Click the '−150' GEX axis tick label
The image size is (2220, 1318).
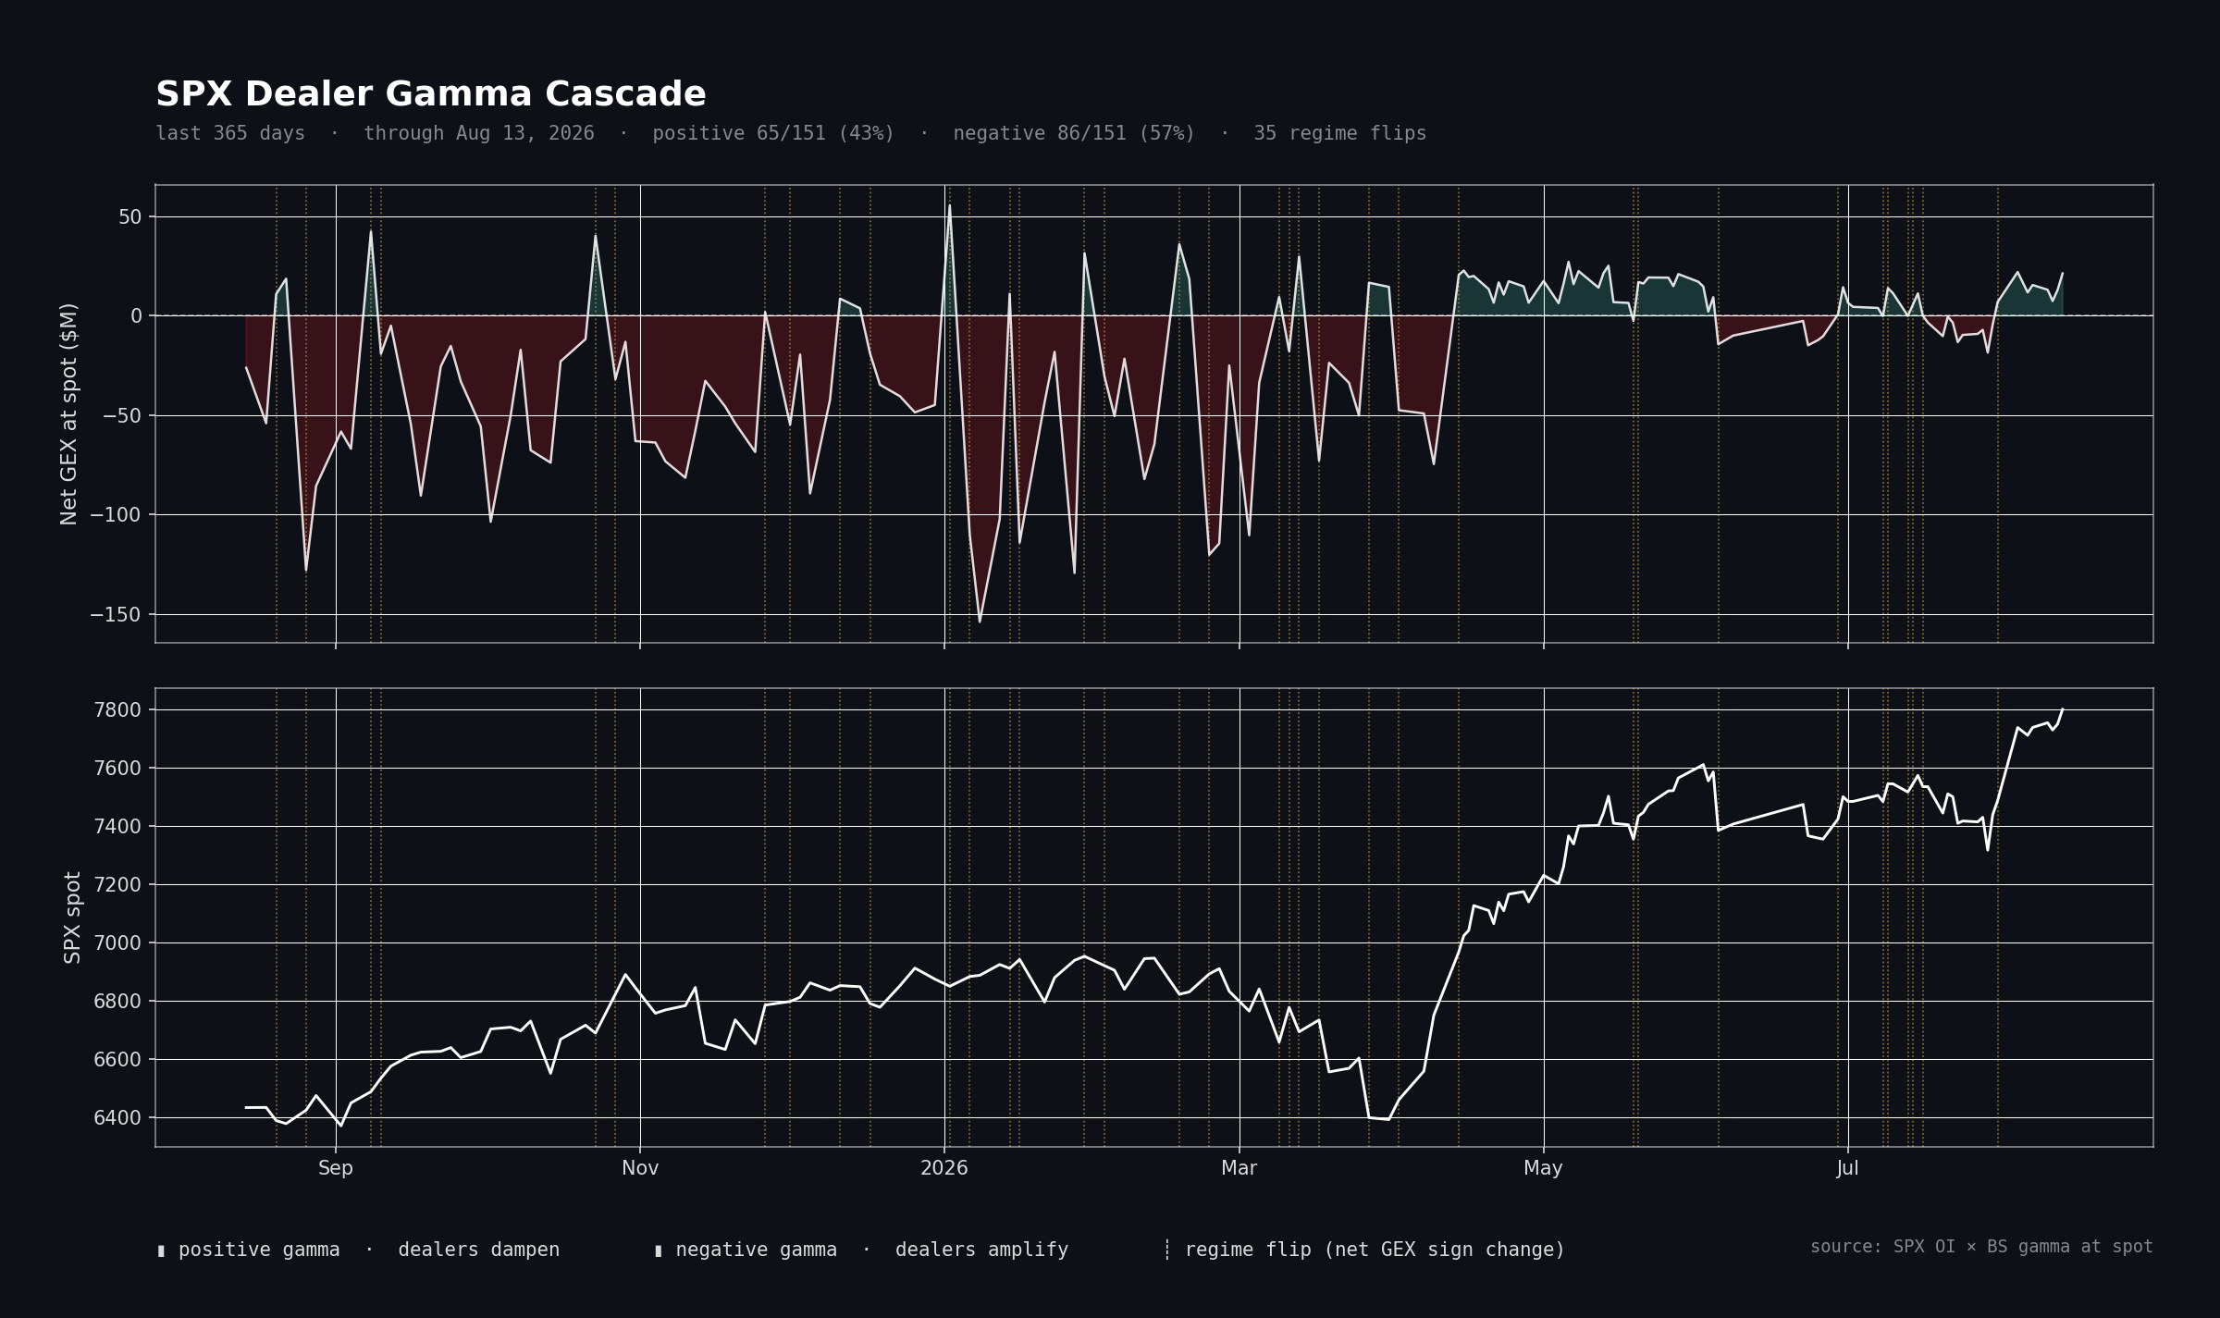(117, 615)
